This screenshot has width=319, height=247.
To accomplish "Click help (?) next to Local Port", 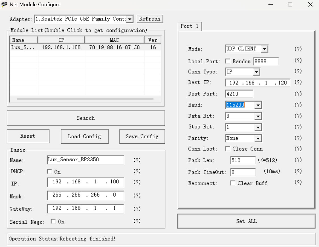I will (x=298, y=60).
